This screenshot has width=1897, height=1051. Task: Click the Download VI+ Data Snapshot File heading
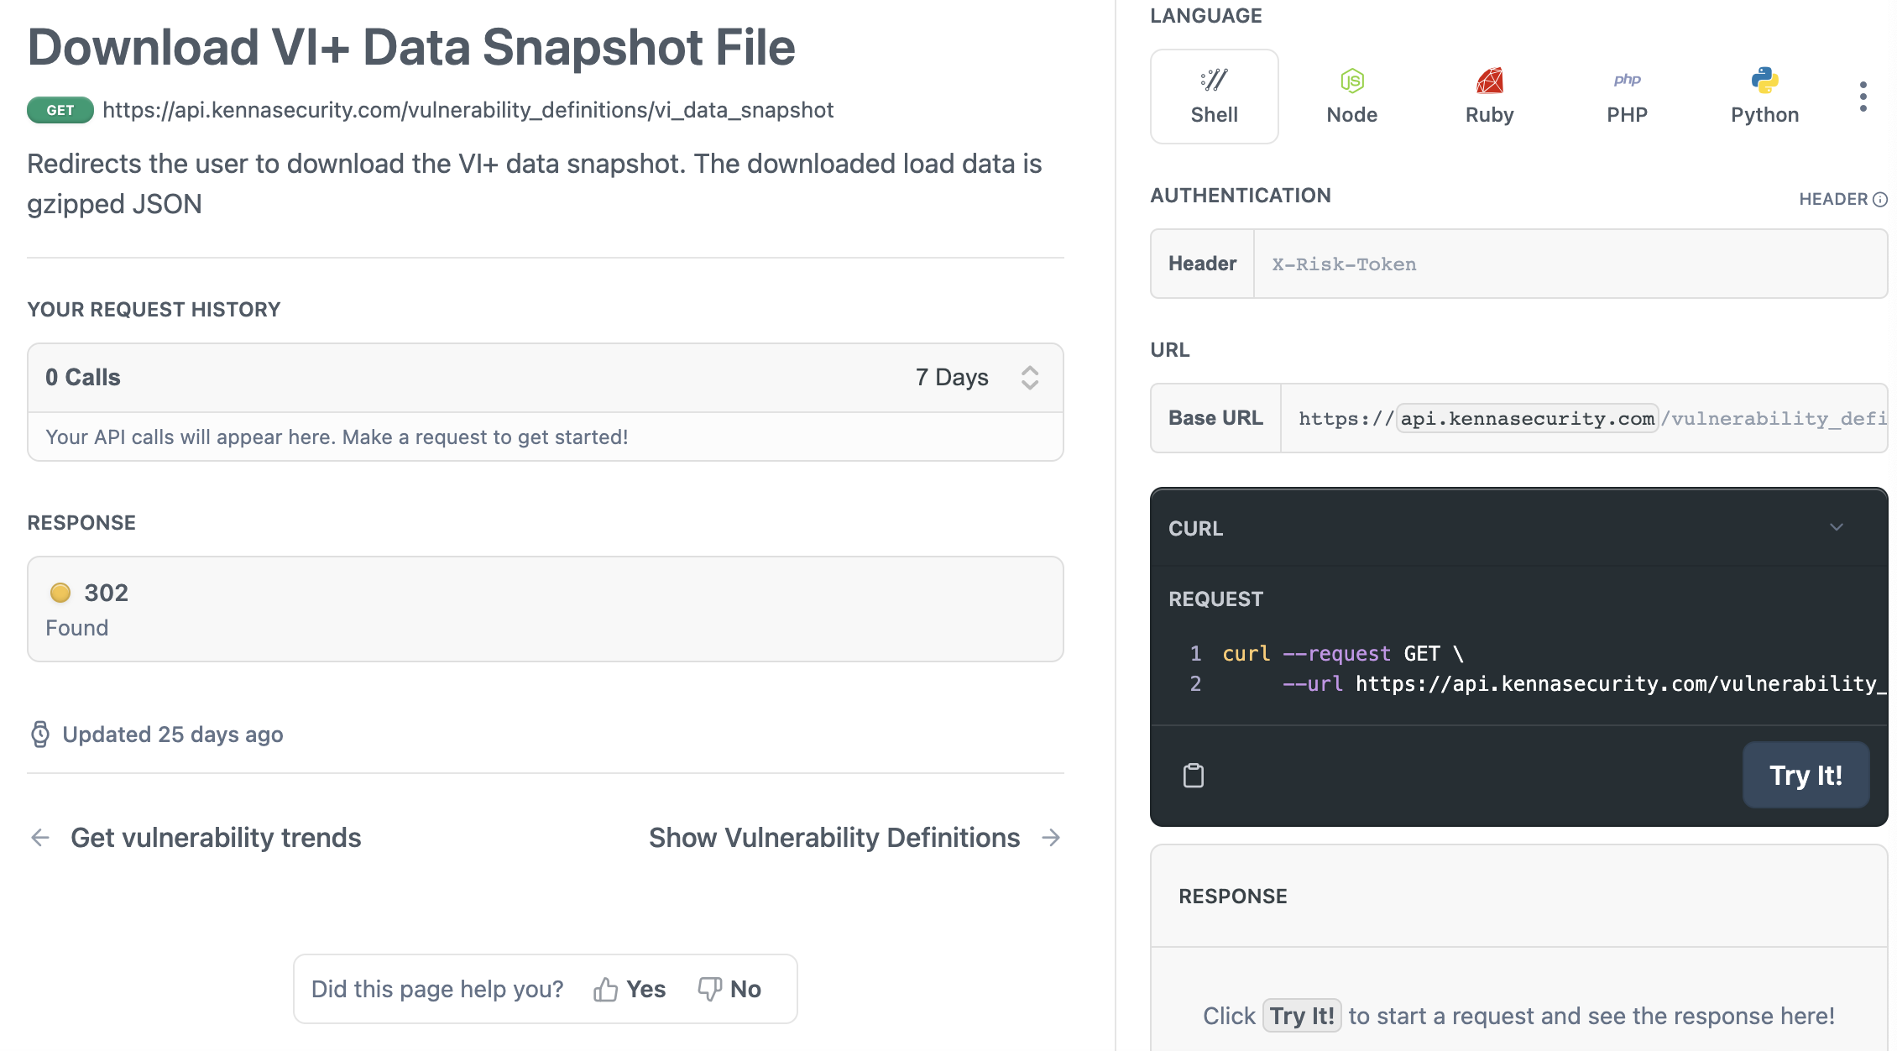tap(411, 48)
